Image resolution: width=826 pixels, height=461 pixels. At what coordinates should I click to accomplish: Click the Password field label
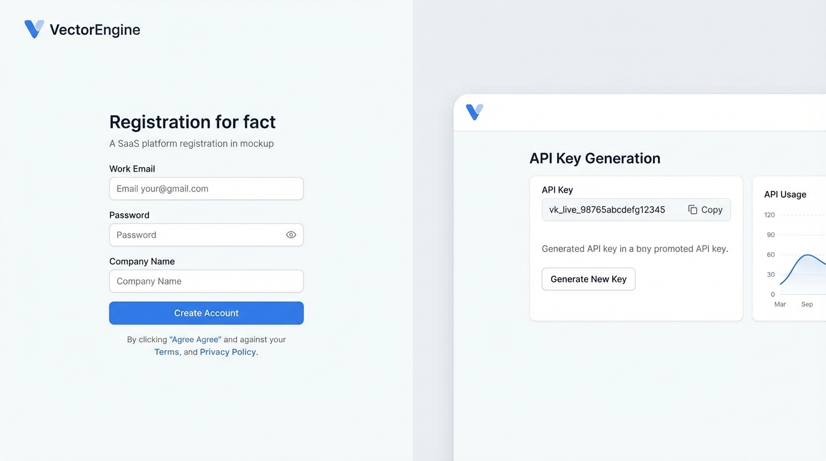pyautogui.click(x=129, y=215)
